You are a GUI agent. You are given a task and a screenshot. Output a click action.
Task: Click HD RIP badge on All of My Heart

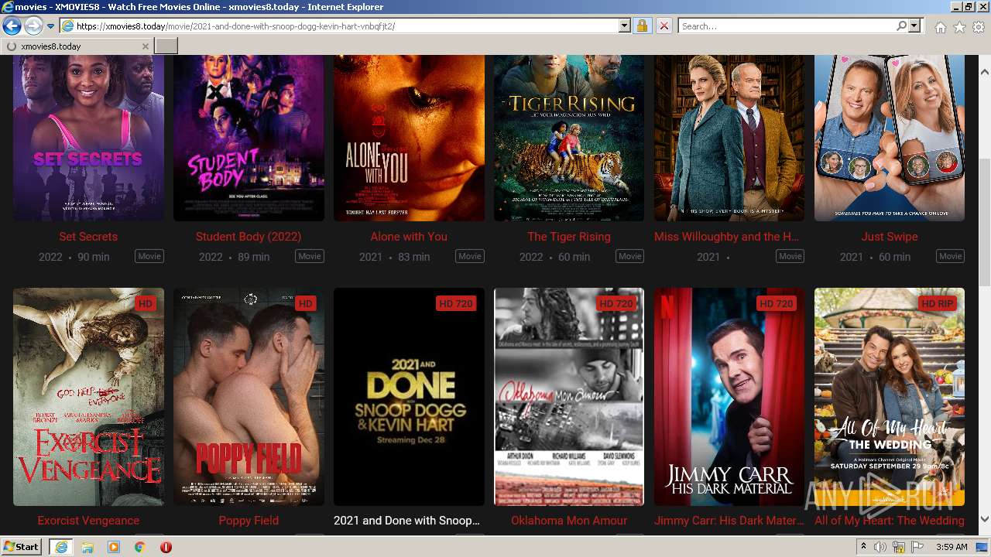pos(937,304)
